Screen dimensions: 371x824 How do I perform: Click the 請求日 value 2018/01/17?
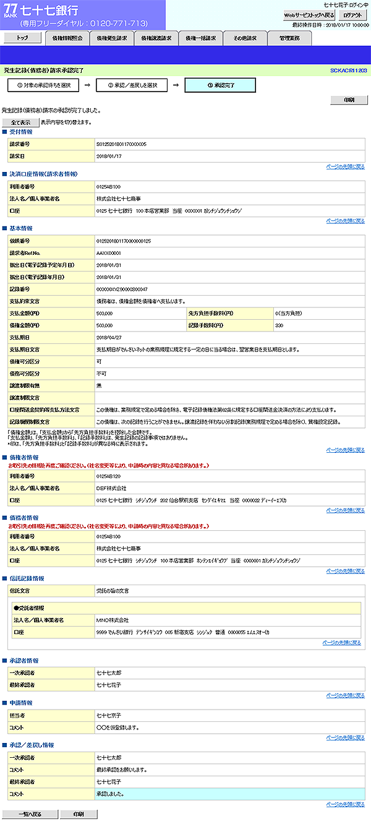tap(109, 156)
